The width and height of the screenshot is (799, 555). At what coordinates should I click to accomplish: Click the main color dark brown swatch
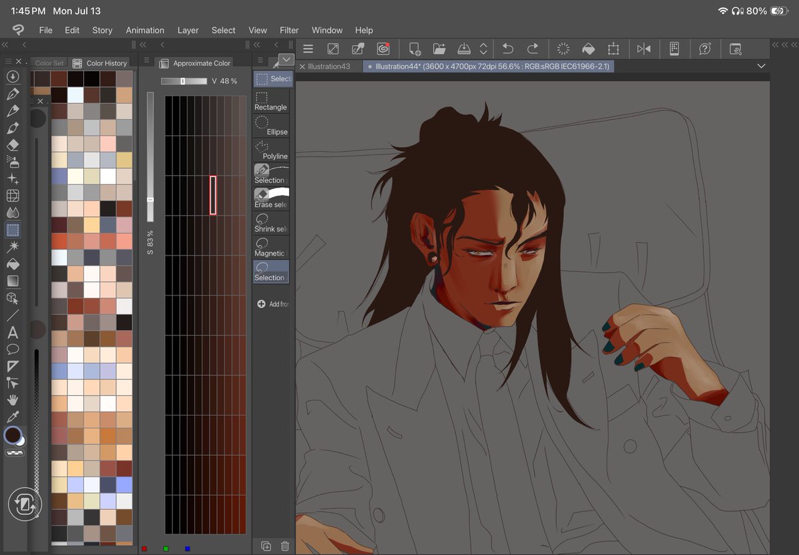click(x=12, y=435)
